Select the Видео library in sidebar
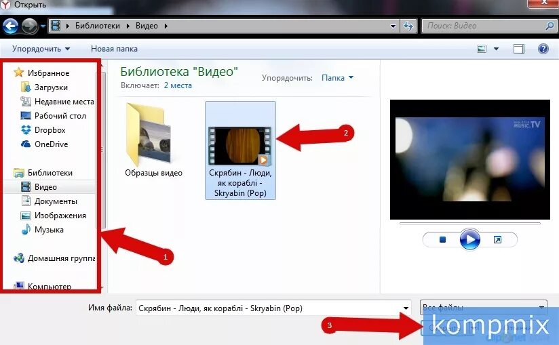The image size is (559, 345). point(45,187)
